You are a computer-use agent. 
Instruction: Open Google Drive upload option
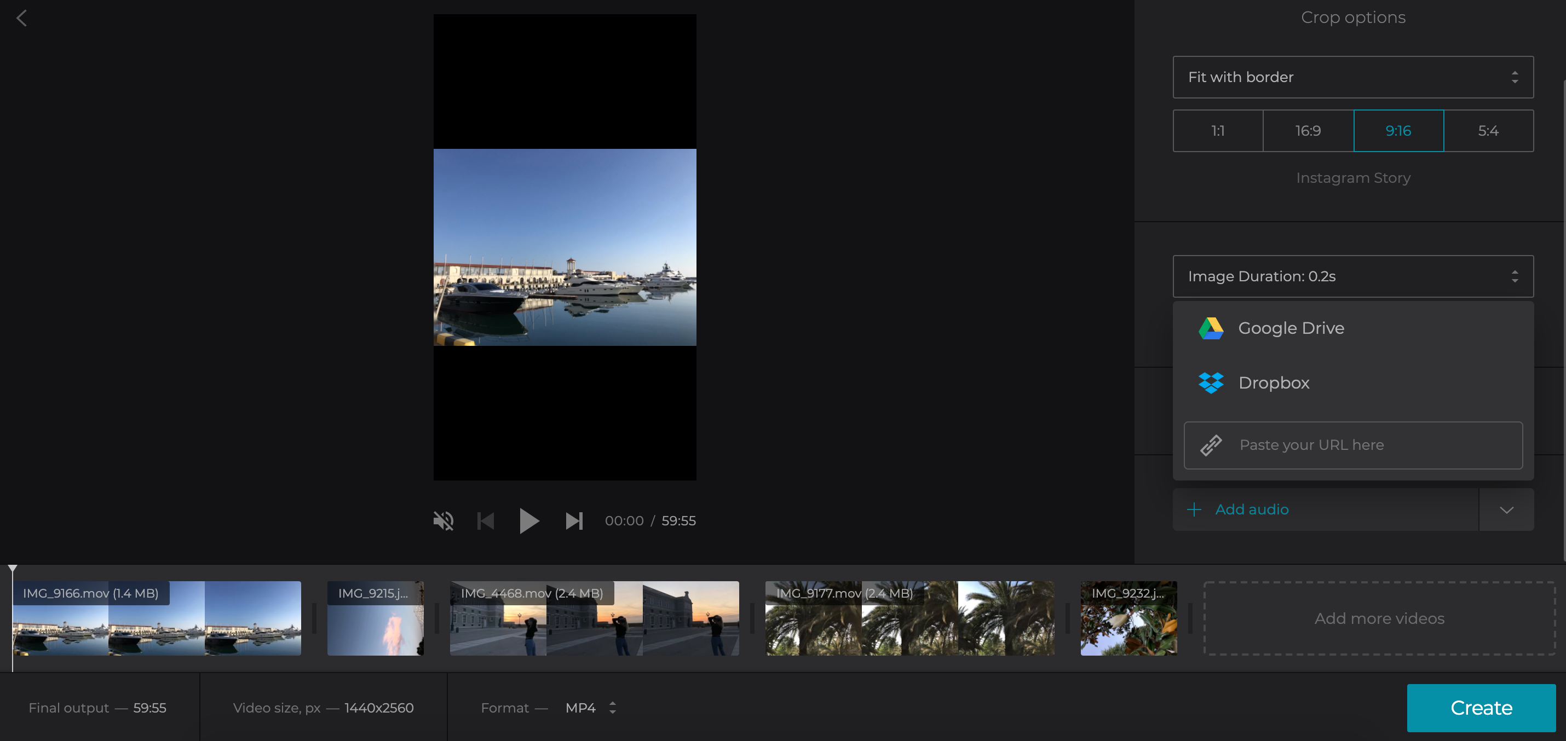click(x=1291, y=327)
